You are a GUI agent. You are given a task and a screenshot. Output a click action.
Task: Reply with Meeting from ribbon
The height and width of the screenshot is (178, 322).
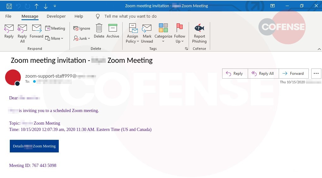click(55, 28)
